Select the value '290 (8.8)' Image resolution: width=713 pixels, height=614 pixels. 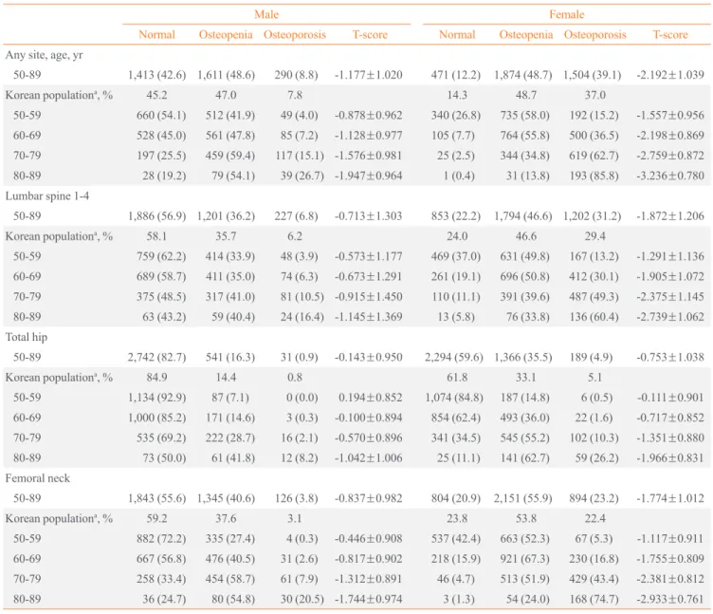[x=296, y=75]
